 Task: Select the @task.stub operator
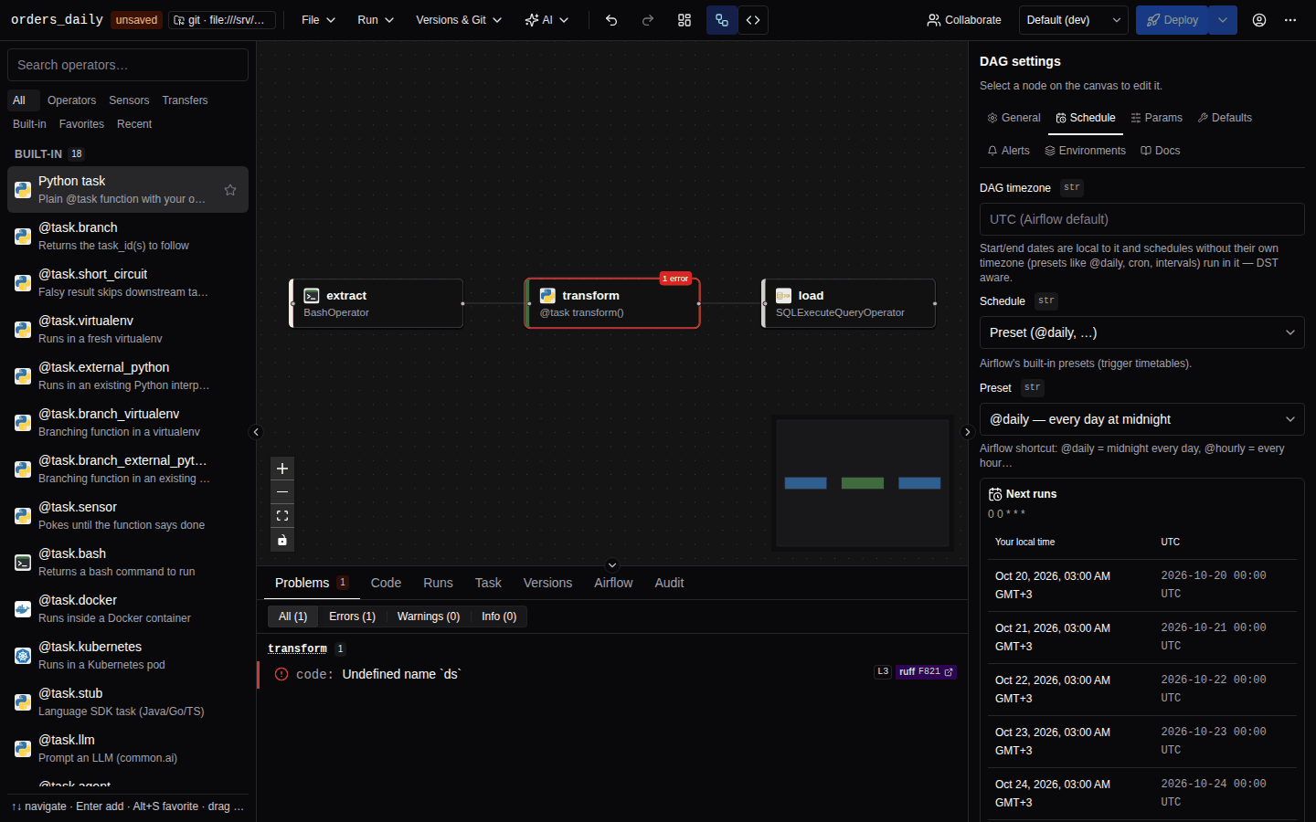[128, 701]
